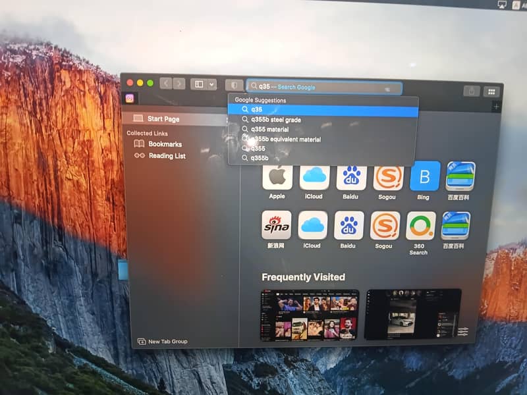The width and height of the screenshot is (527, 395).
Task: Choose the last 'q355b' suggestion
Action: pyautogui.click(x=322, y=158)
